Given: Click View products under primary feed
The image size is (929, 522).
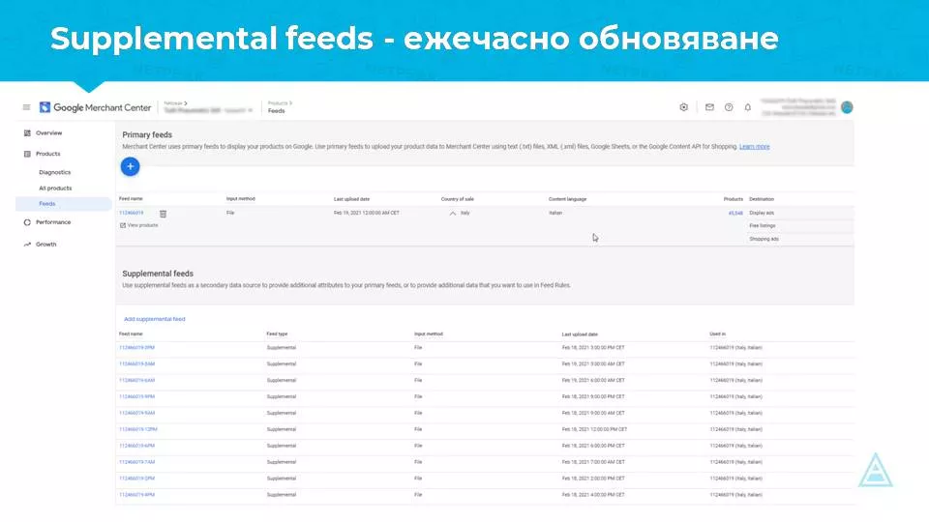Looking at the screenshot, I should pos(139,225).
